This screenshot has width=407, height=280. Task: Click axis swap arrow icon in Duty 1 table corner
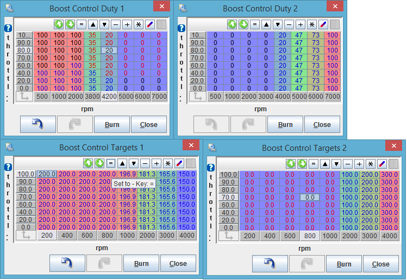(x=24, y=97)
